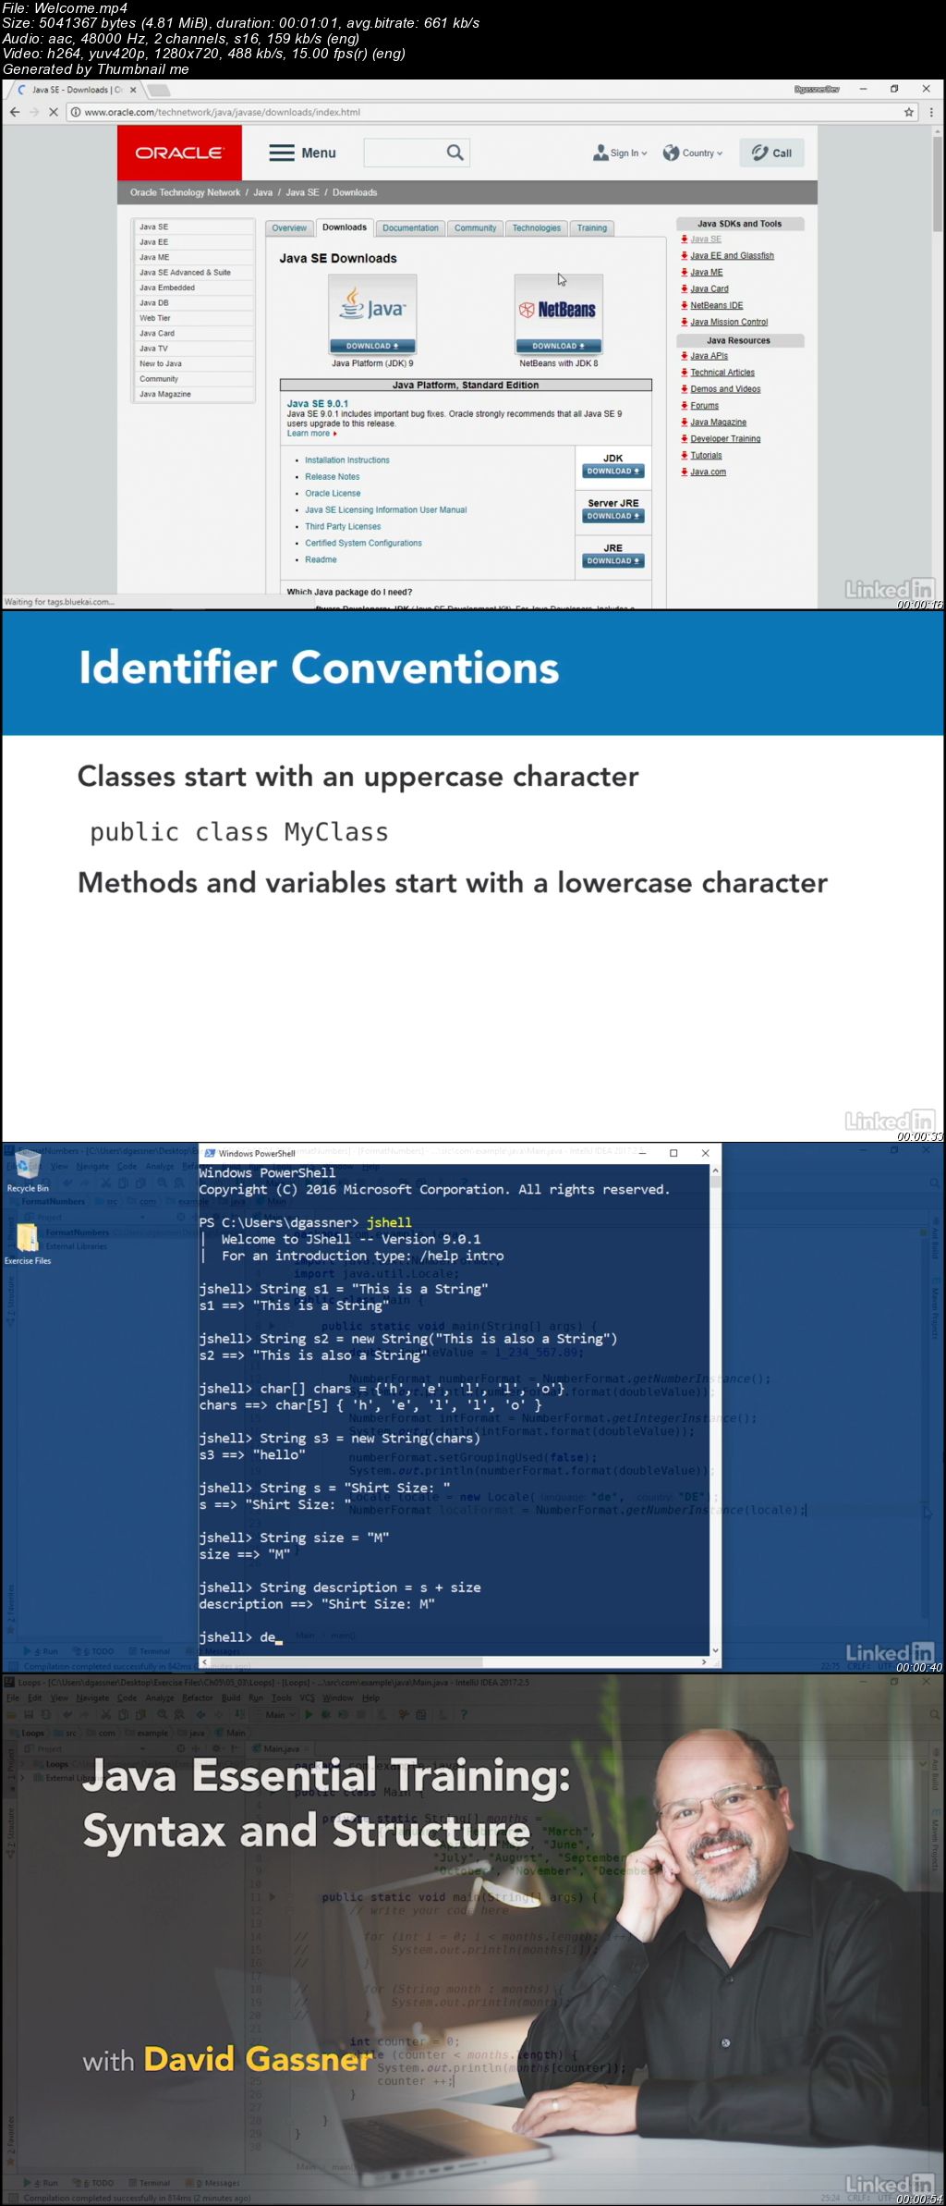Open the Documentation tab
This screenshot has height=2206, width=946.
410,228
